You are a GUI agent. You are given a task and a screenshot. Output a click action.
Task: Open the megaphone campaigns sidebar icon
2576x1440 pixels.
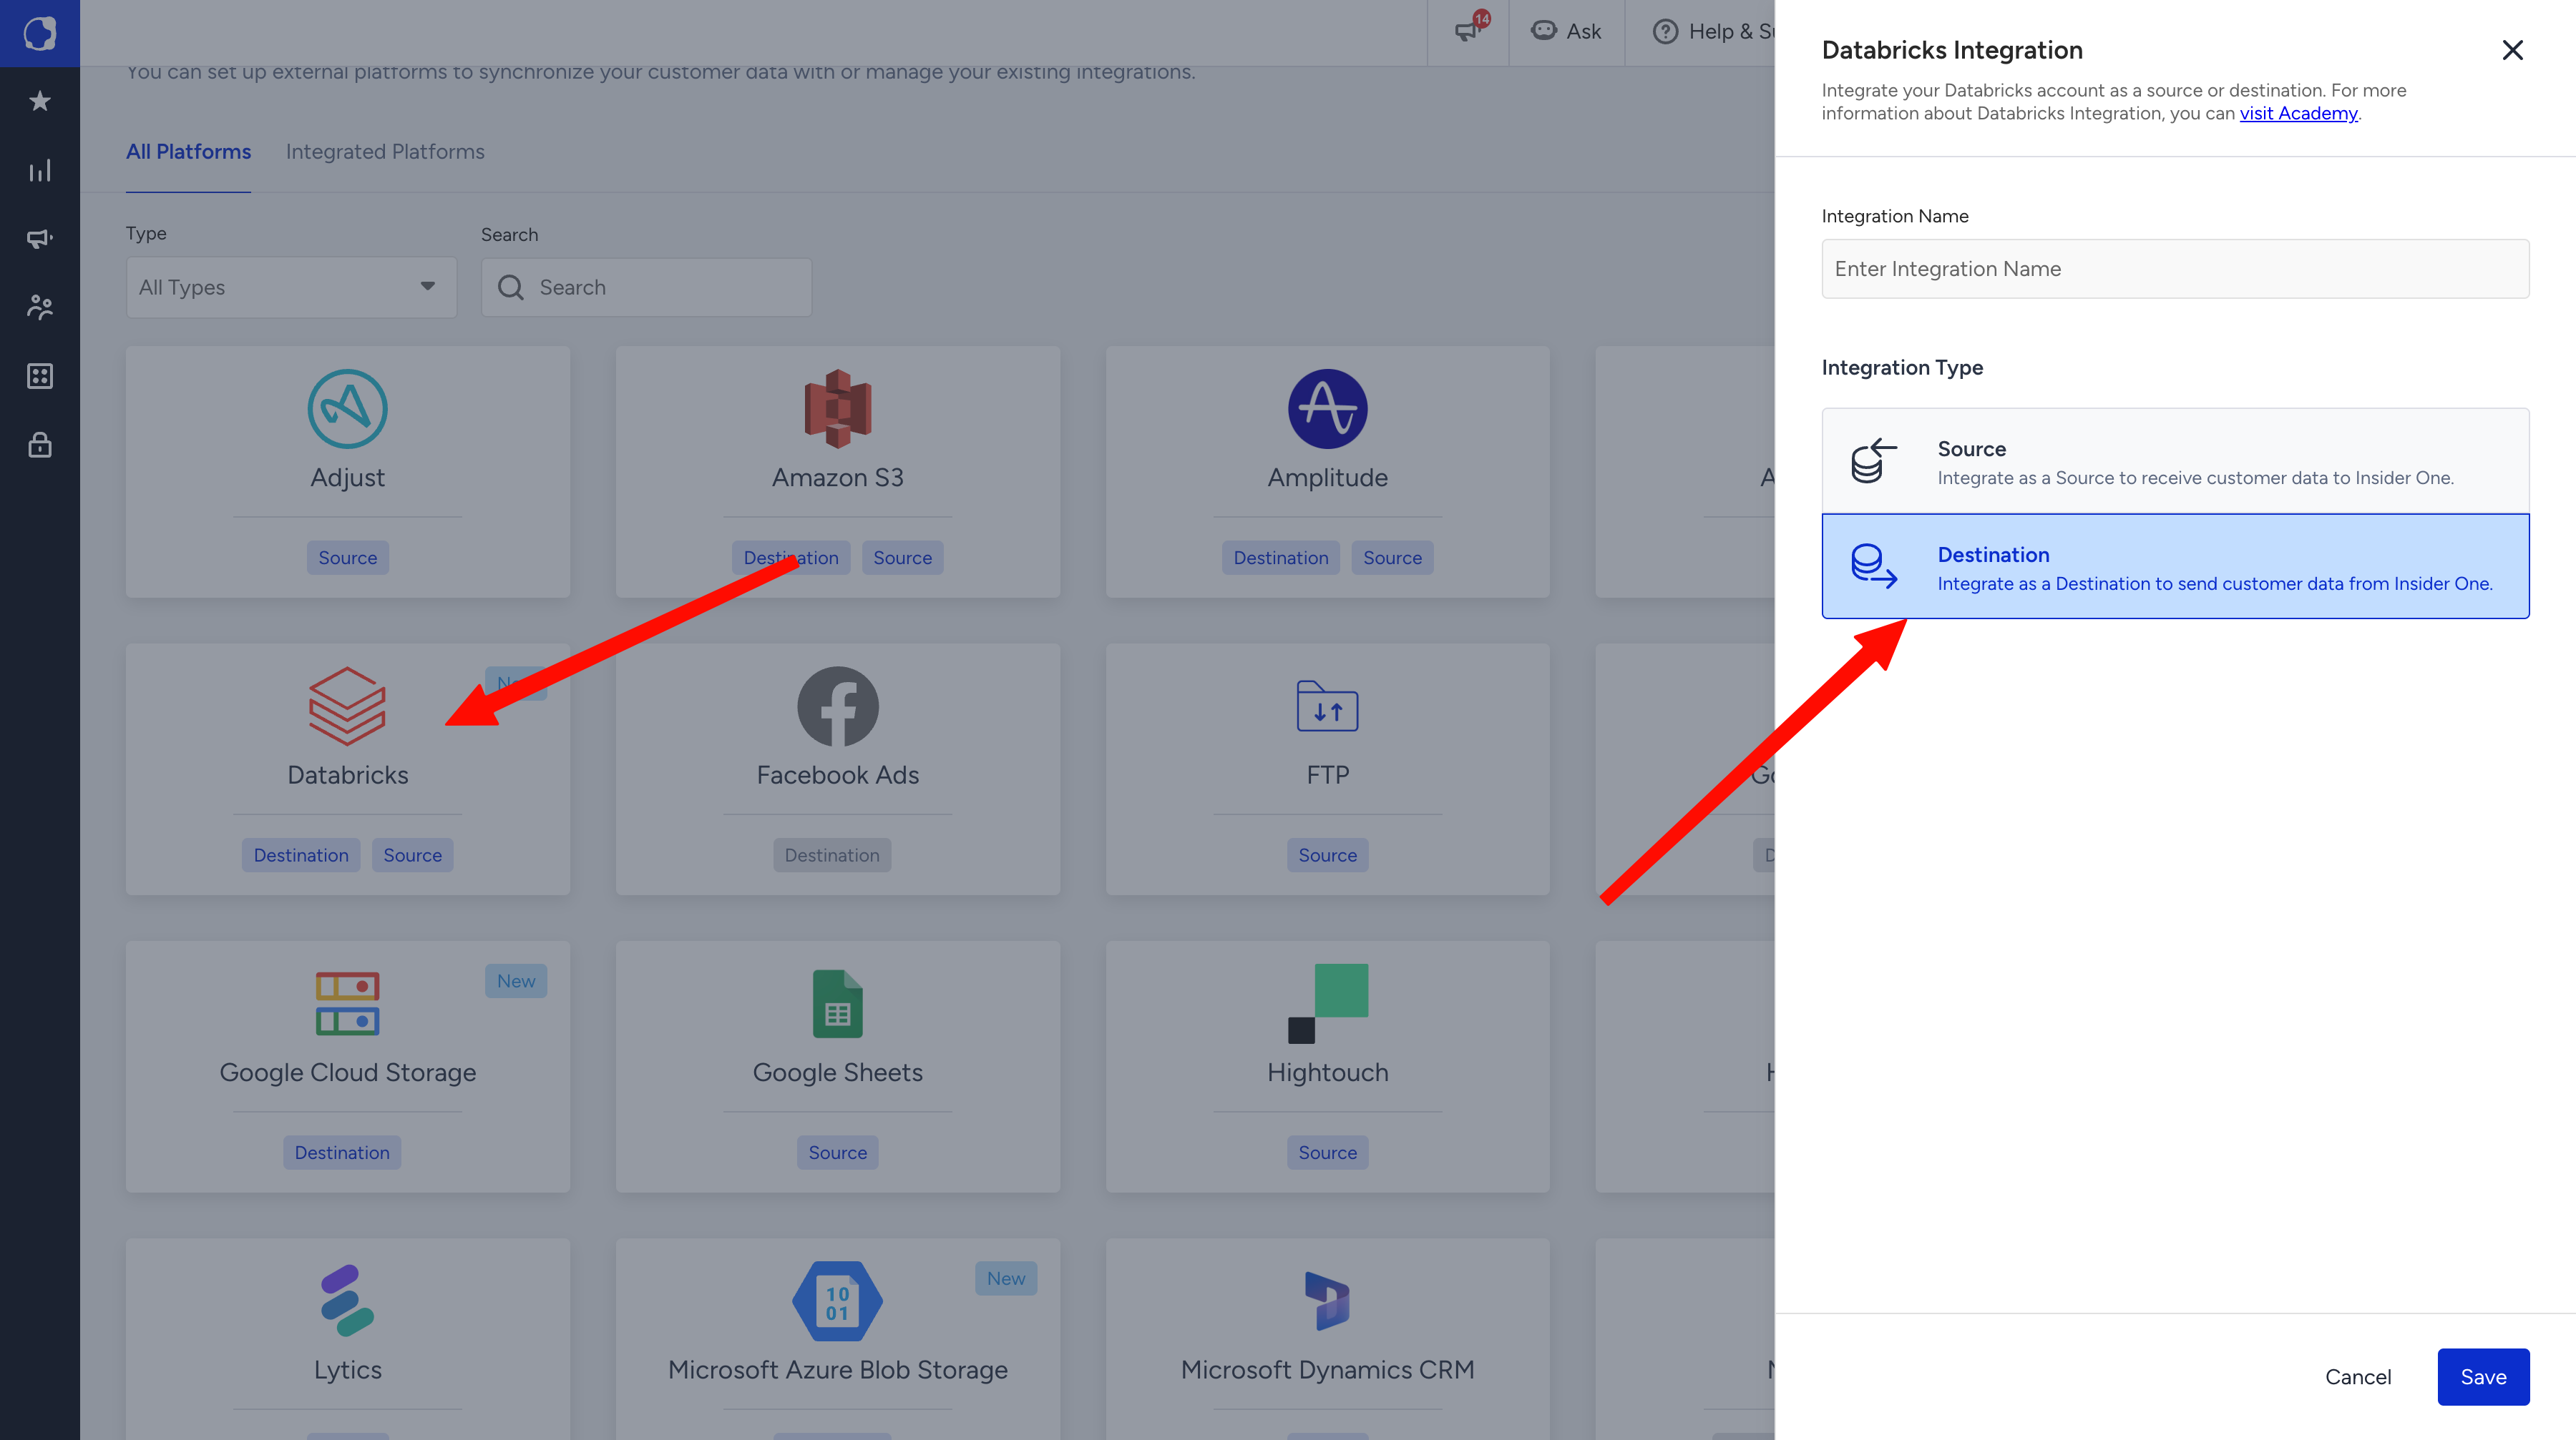tap(40, 239)
